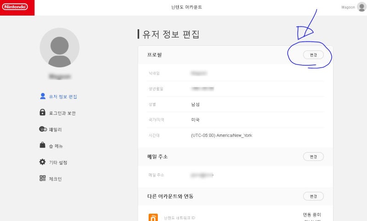Viewport: 367px width, 221px height.
Task: Click the 닌텐도 네트워크 ID label
Action: pyautogui.click(x=179, y=218)
